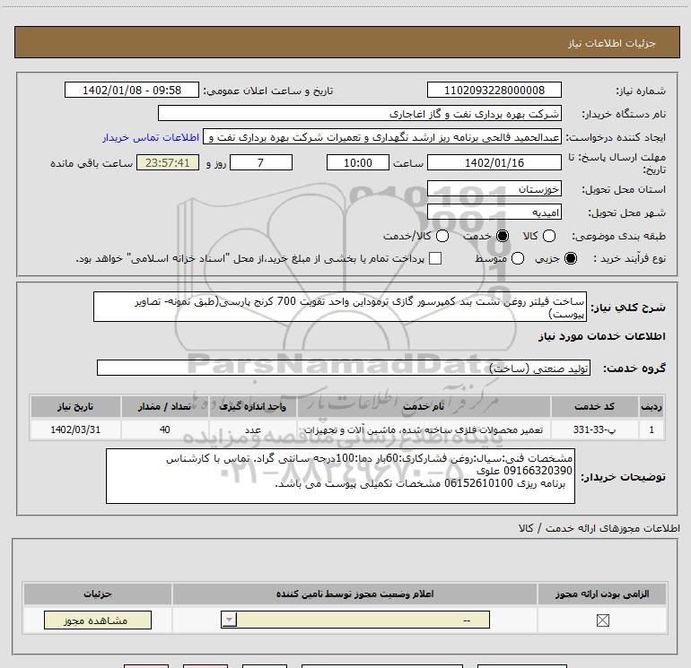Click the deadline time field 10:00

click(x=358, y=162)
